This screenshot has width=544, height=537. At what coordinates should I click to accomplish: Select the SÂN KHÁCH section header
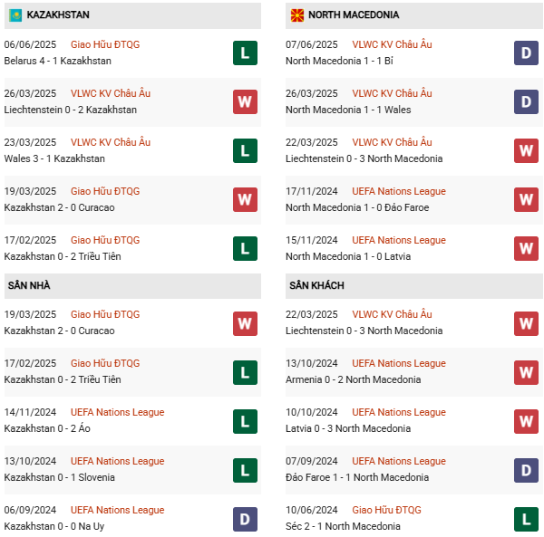[x=316, y=285]
